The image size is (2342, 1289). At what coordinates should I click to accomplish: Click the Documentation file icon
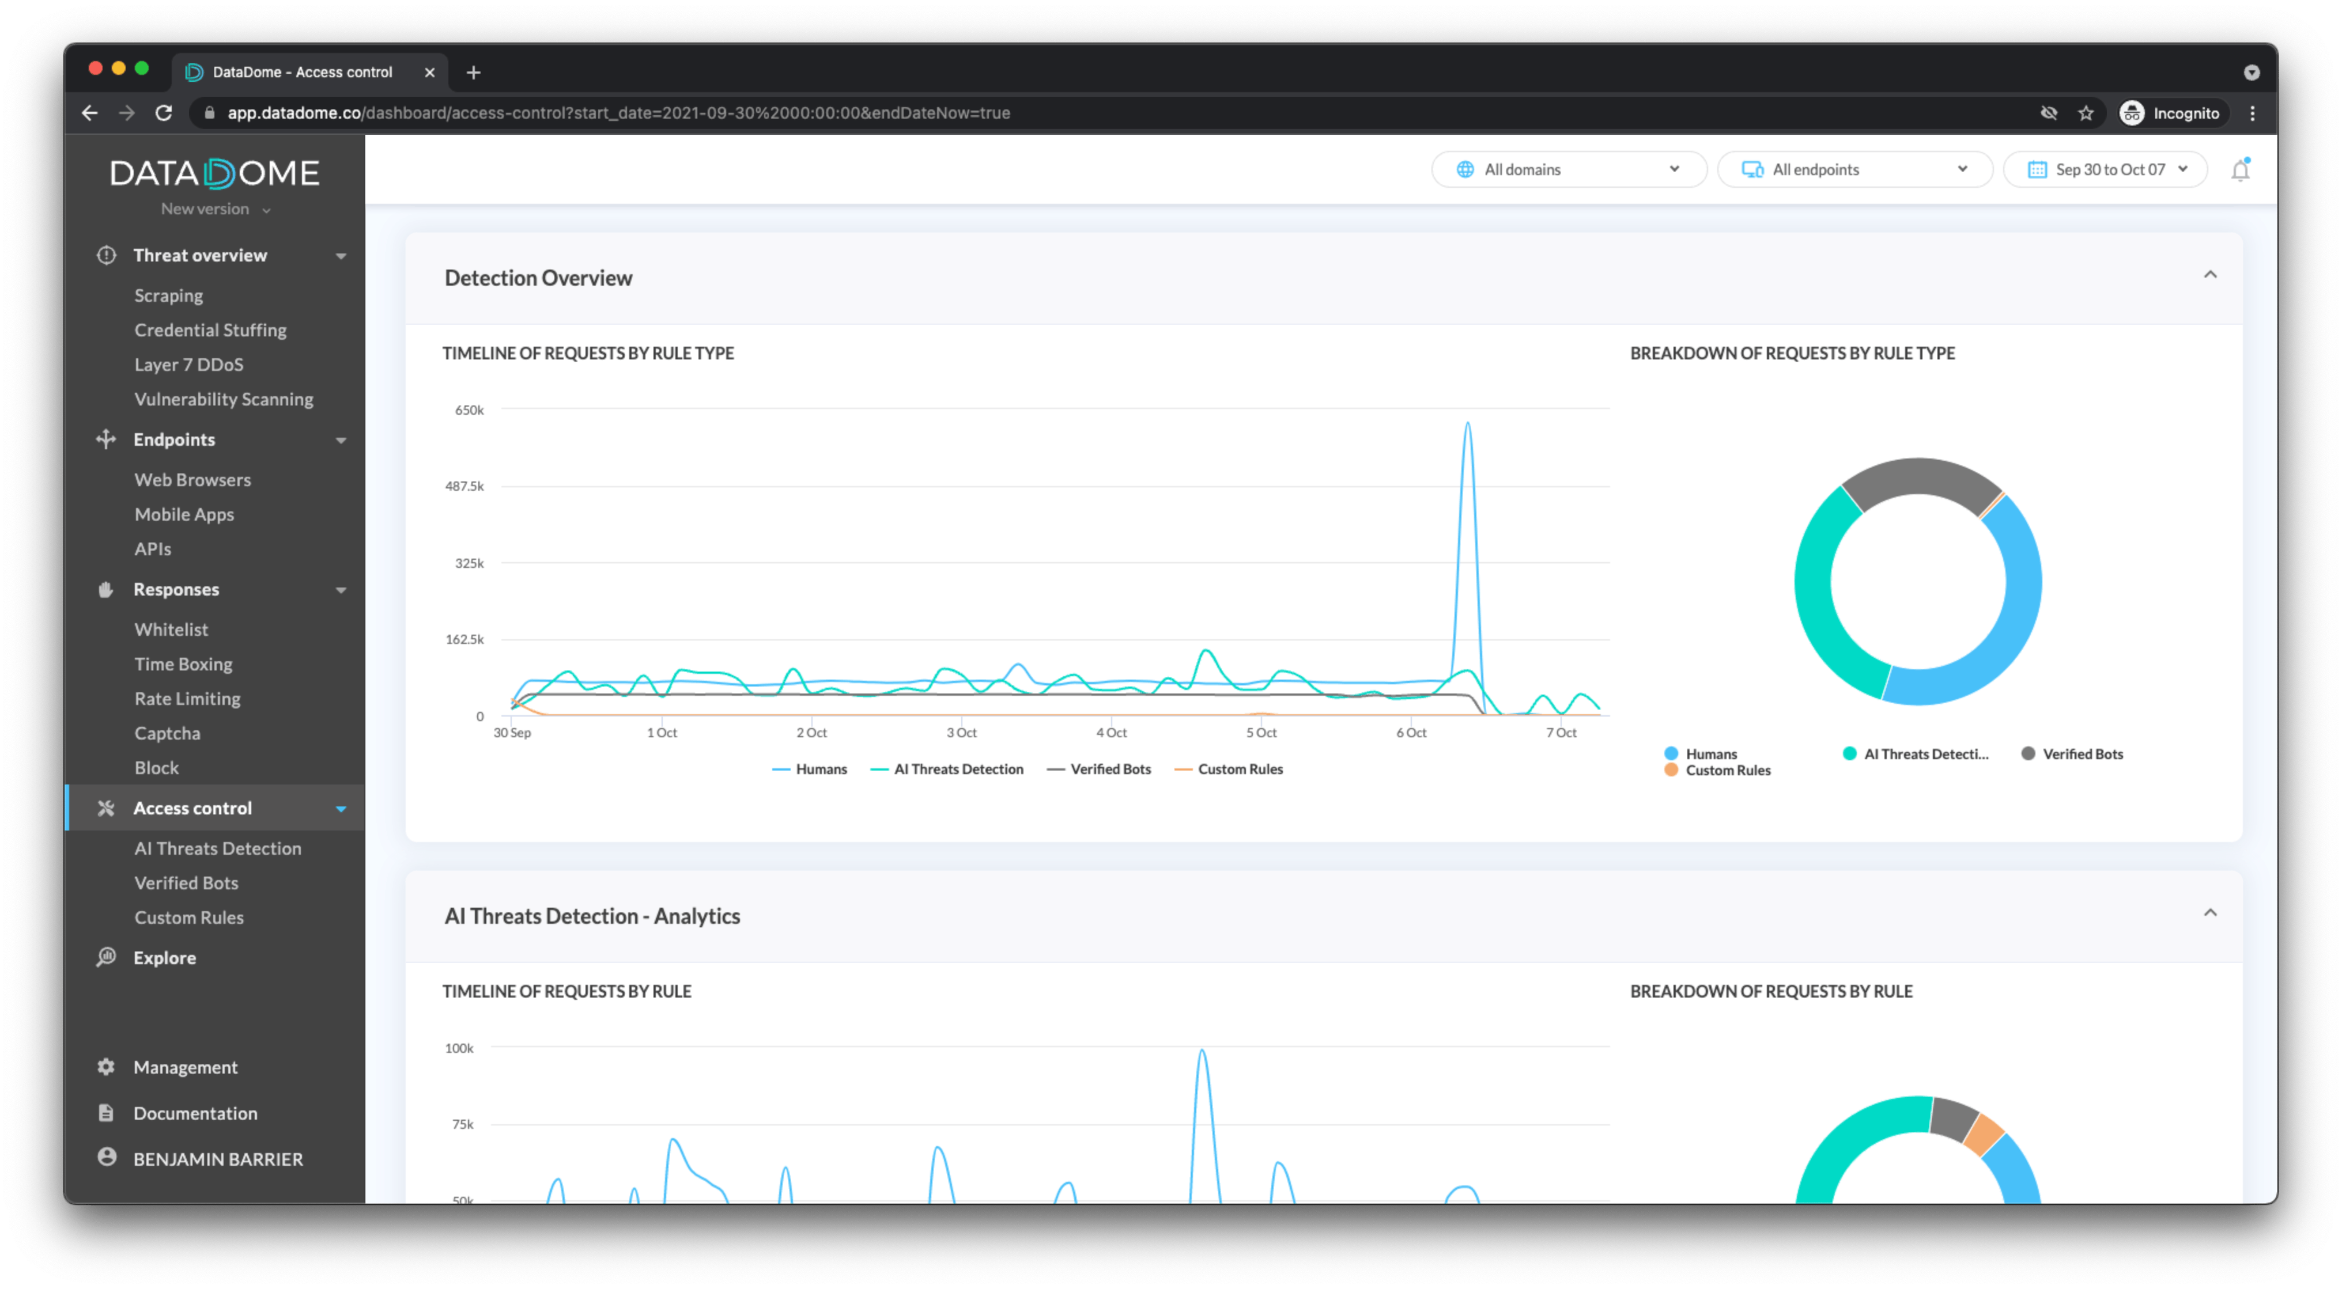point(107,1113)
